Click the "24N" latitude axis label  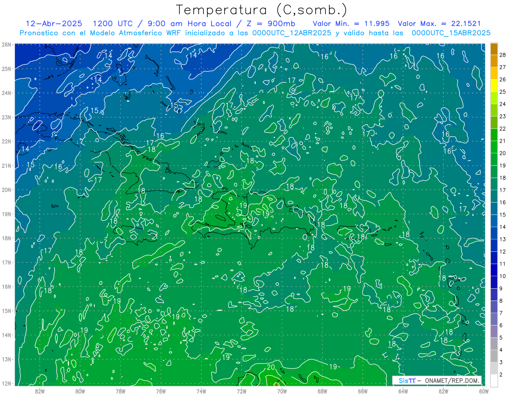pos(6,93)
